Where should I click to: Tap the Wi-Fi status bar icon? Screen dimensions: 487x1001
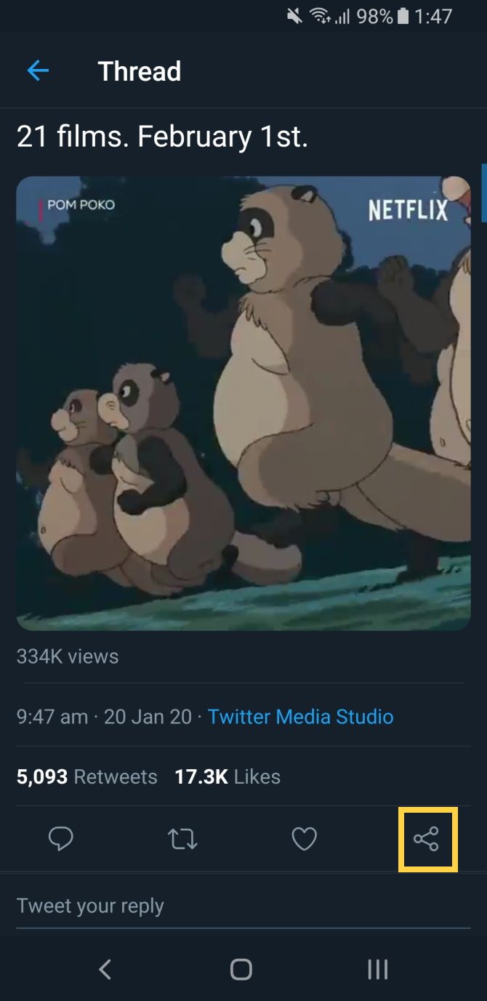click(x=320, y=16)
